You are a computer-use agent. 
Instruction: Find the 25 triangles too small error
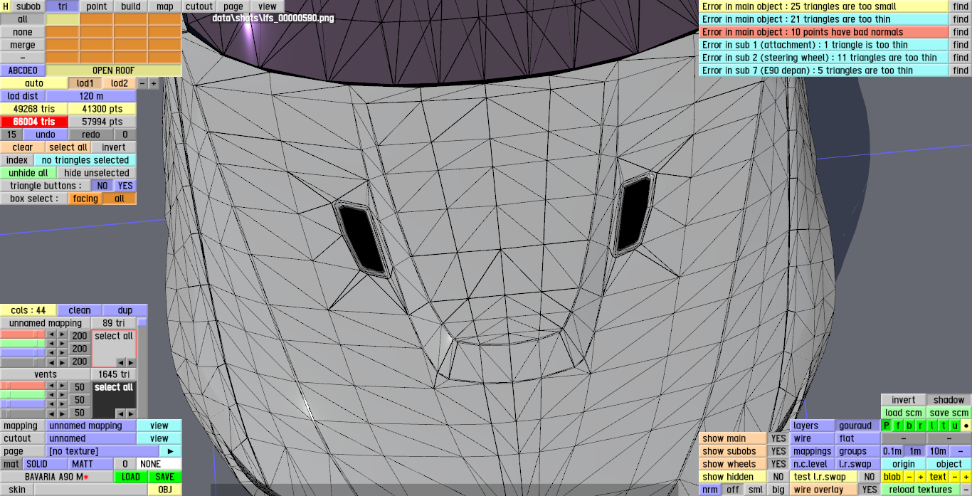point(961,6)
